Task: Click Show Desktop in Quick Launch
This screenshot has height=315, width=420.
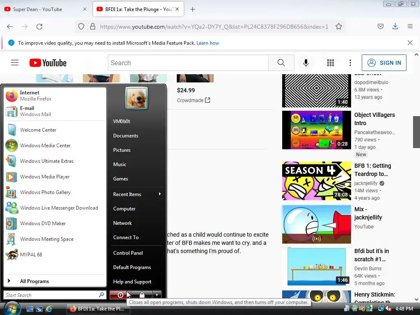Action: tap(30, 309)
